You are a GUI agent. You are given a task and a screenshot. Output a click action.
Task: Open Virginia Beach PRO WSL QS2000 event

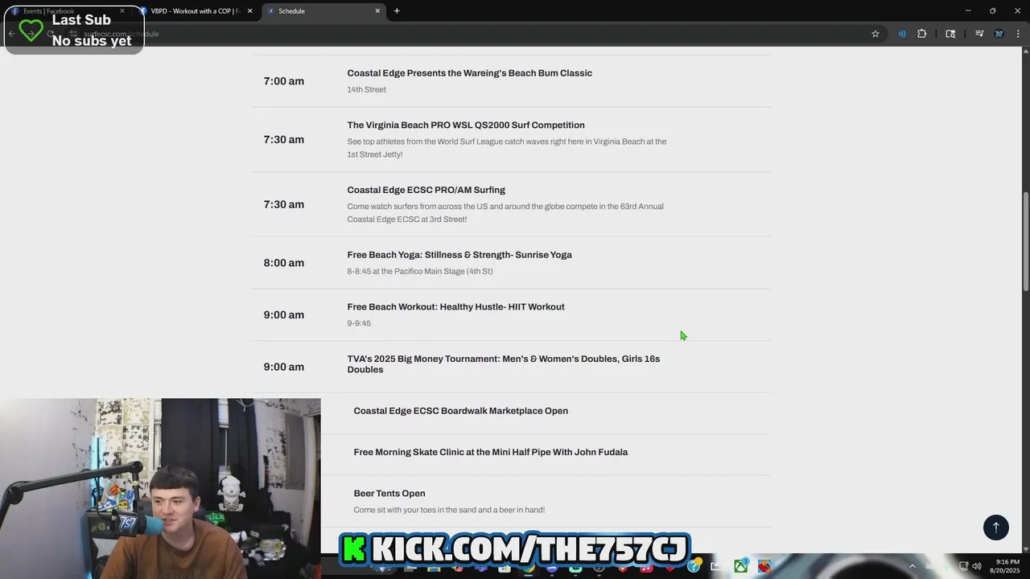click(x=466, y=125)
